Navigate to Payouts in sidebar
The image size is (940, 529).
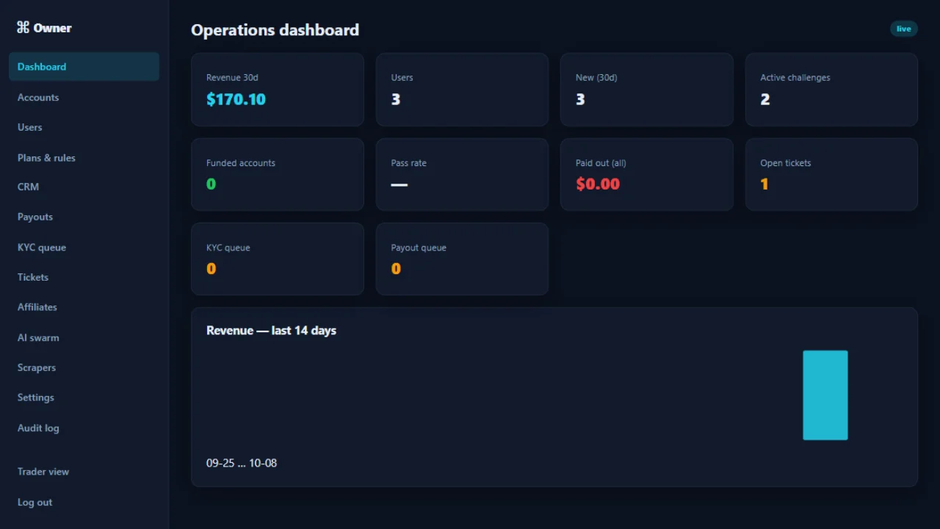point(84,217)
